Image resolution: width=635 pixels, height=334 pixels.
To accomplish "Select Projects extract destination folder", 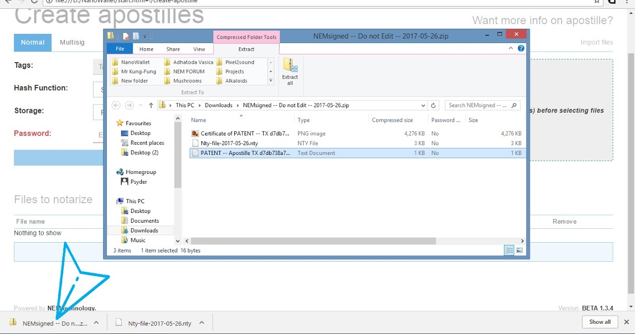I will (230, 71).
